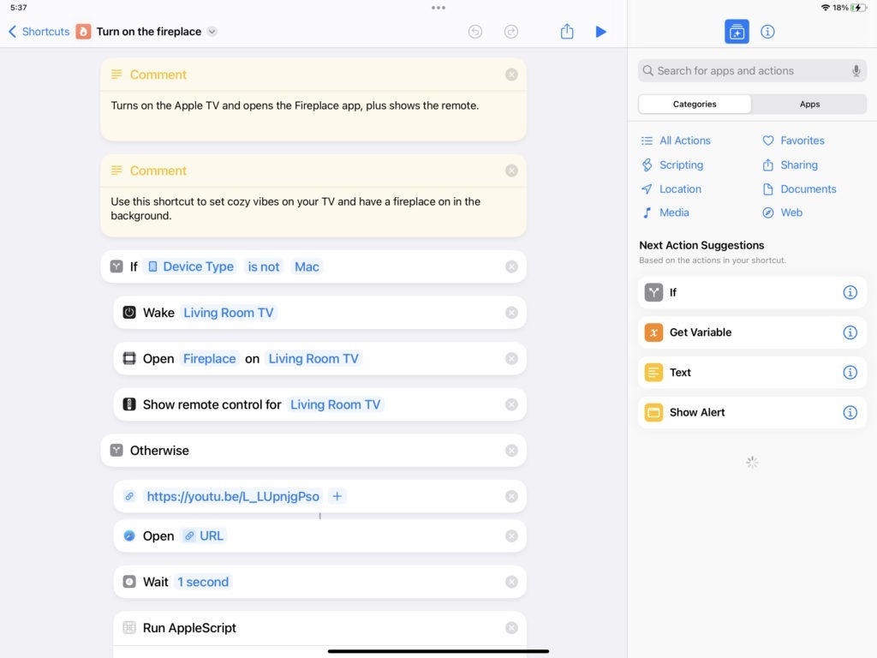Tap the microphone dictation icon

(x=856, y=71)
